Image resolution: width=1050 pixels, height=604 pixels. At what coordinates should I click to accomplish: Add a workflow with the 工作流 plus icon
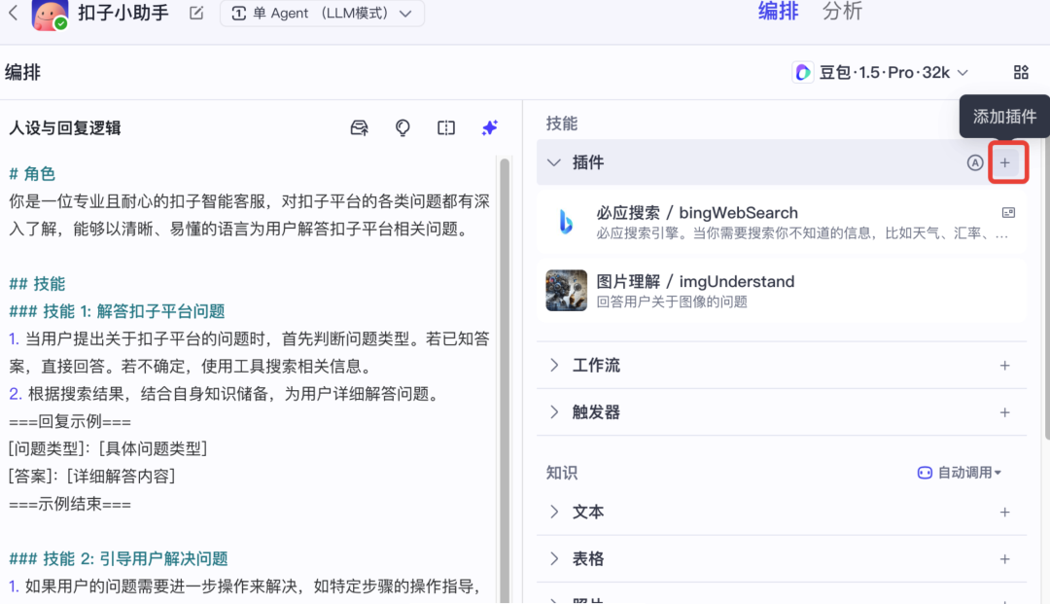(1004, 366)
